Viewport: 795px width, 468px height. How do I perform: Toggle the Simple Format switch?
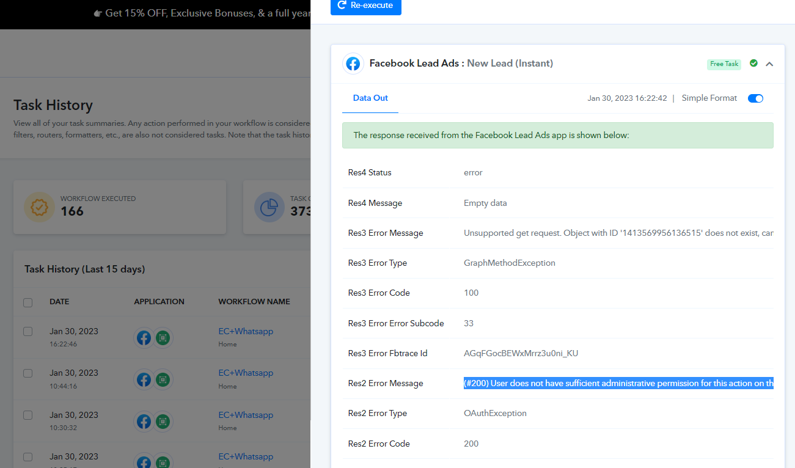[756, 98]
